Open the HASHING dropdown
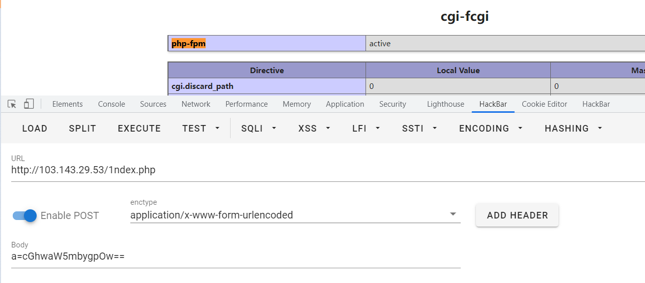 tap(573, 129)
